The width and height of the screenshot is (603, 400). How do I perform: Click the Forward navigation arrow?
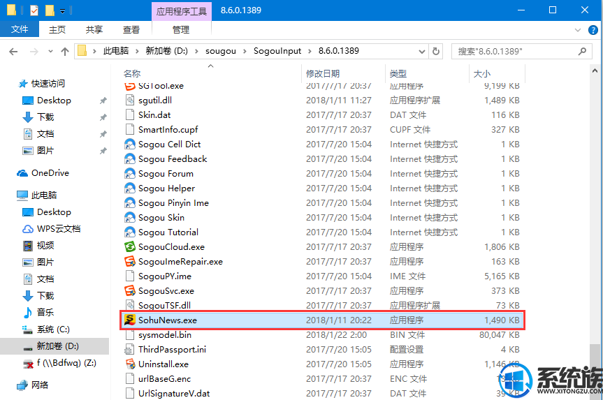34,52
